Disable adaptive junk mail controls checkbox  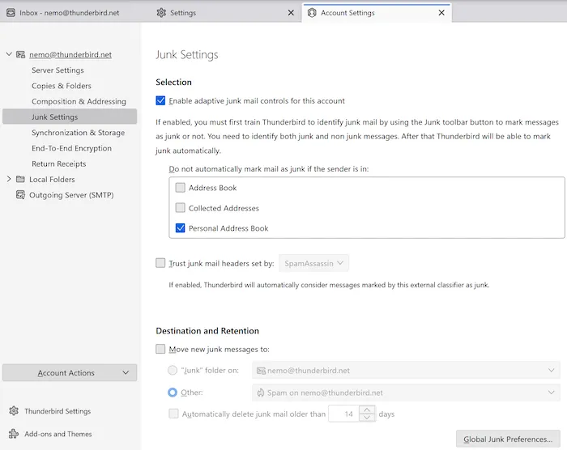[x=160, y=100]
